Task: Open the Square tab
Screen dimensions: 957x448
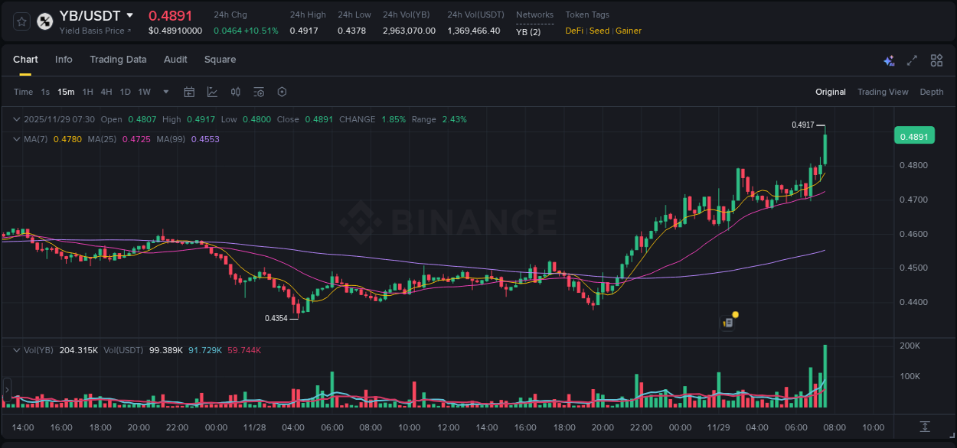Action: click(220, 60)
